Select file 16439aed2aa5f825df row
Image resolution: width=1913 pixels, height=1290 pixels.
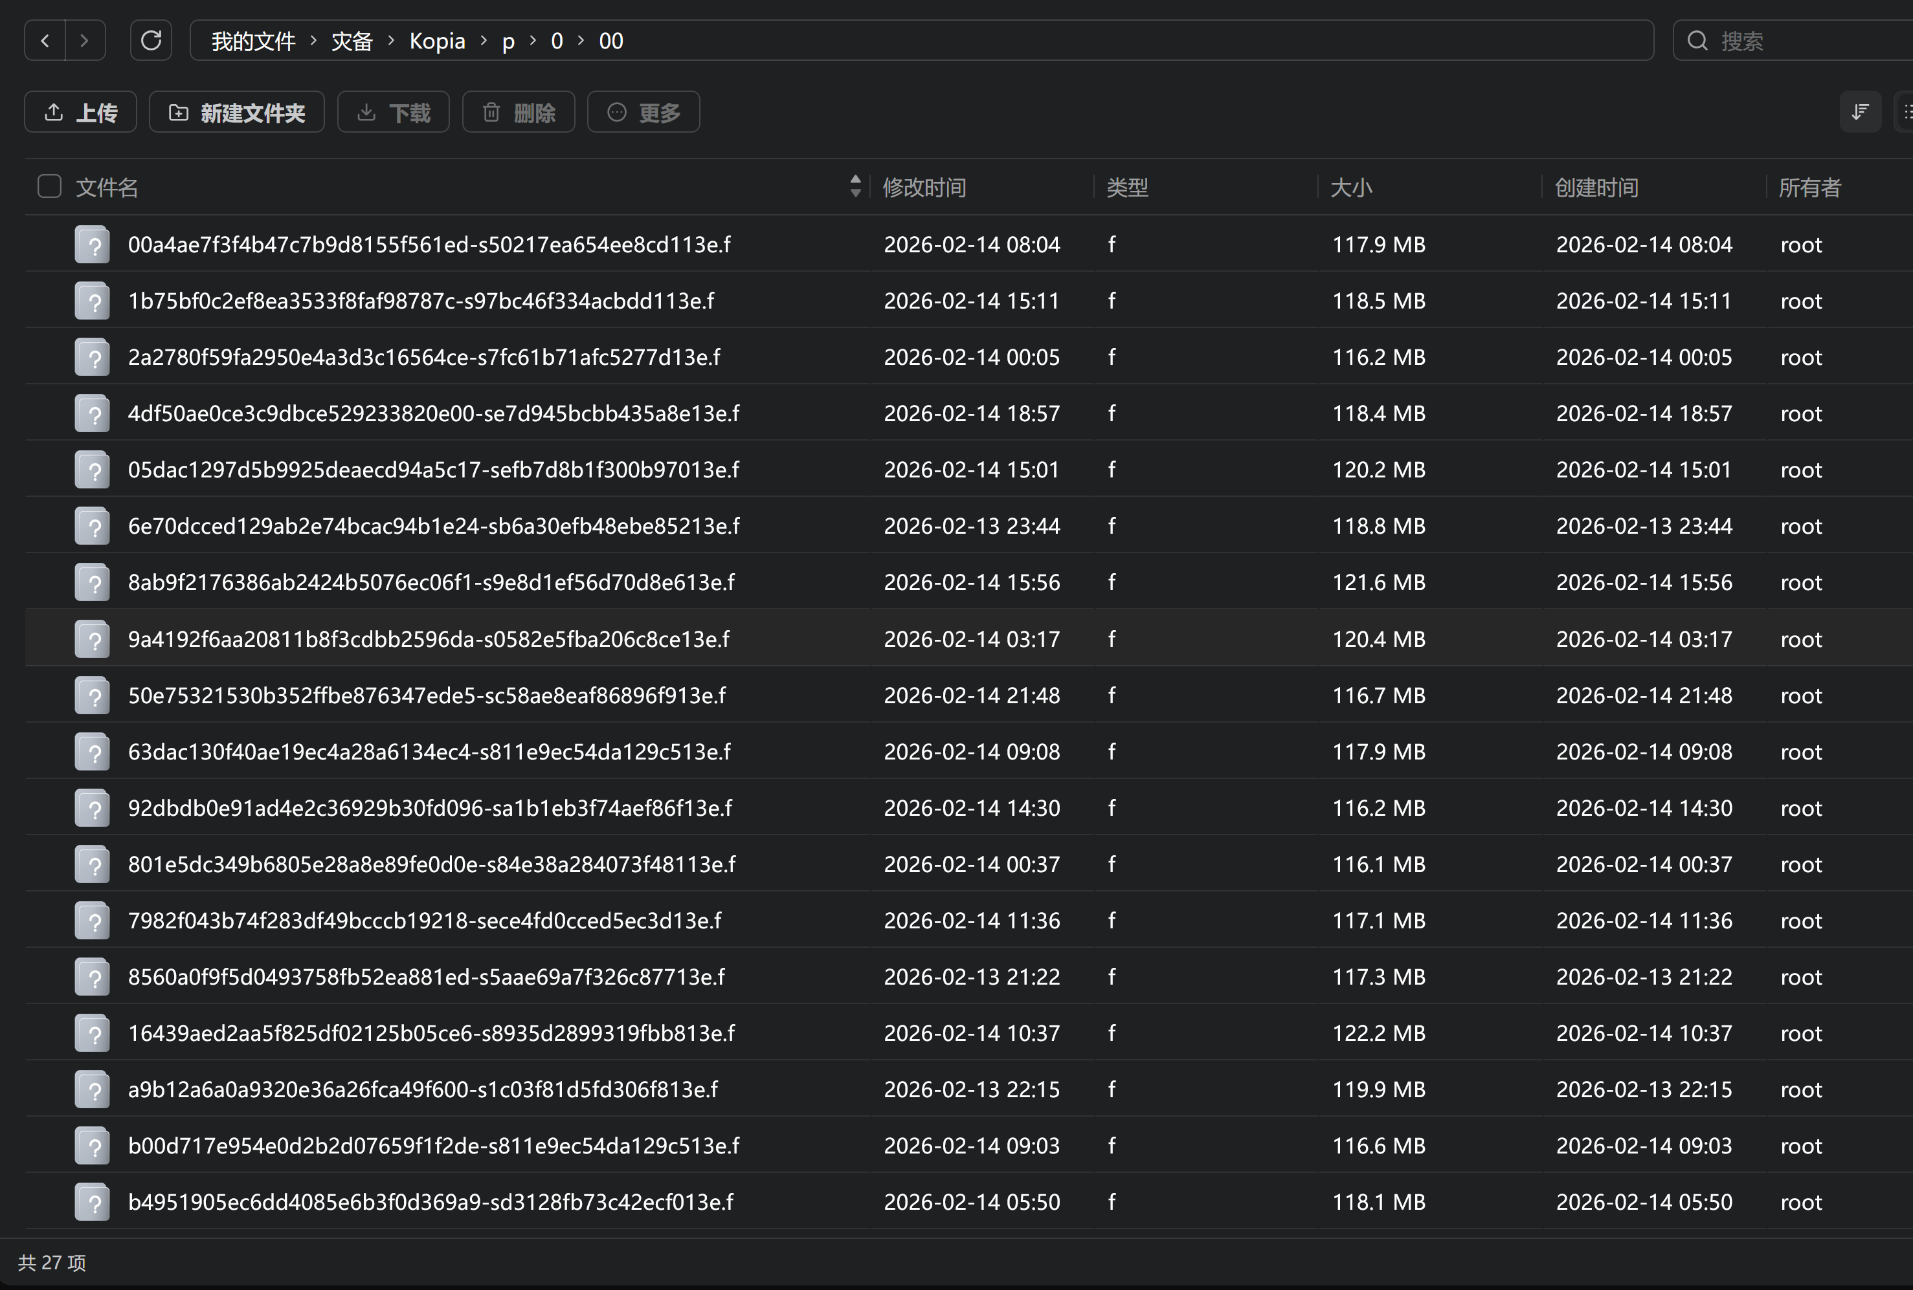[x=431, y=1033]
